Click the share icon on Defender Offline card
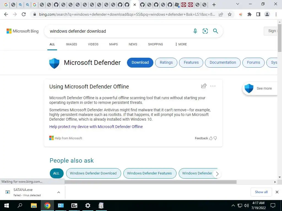The height and width of the screenshot is (211, 282). pos(204,86)
